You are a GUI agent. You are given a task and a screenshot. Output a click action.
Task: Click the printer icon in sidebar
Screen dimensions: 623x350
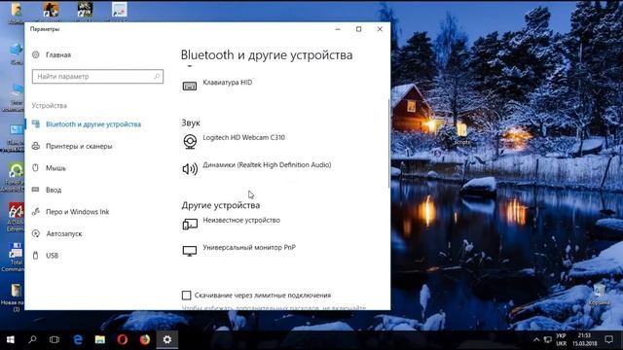tap(36, 146)
